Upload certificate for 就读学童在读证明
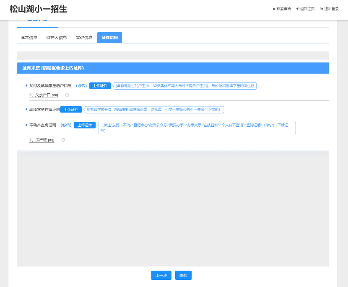The width and height of the screenshot is (348, 287). (x=71, y=110)
